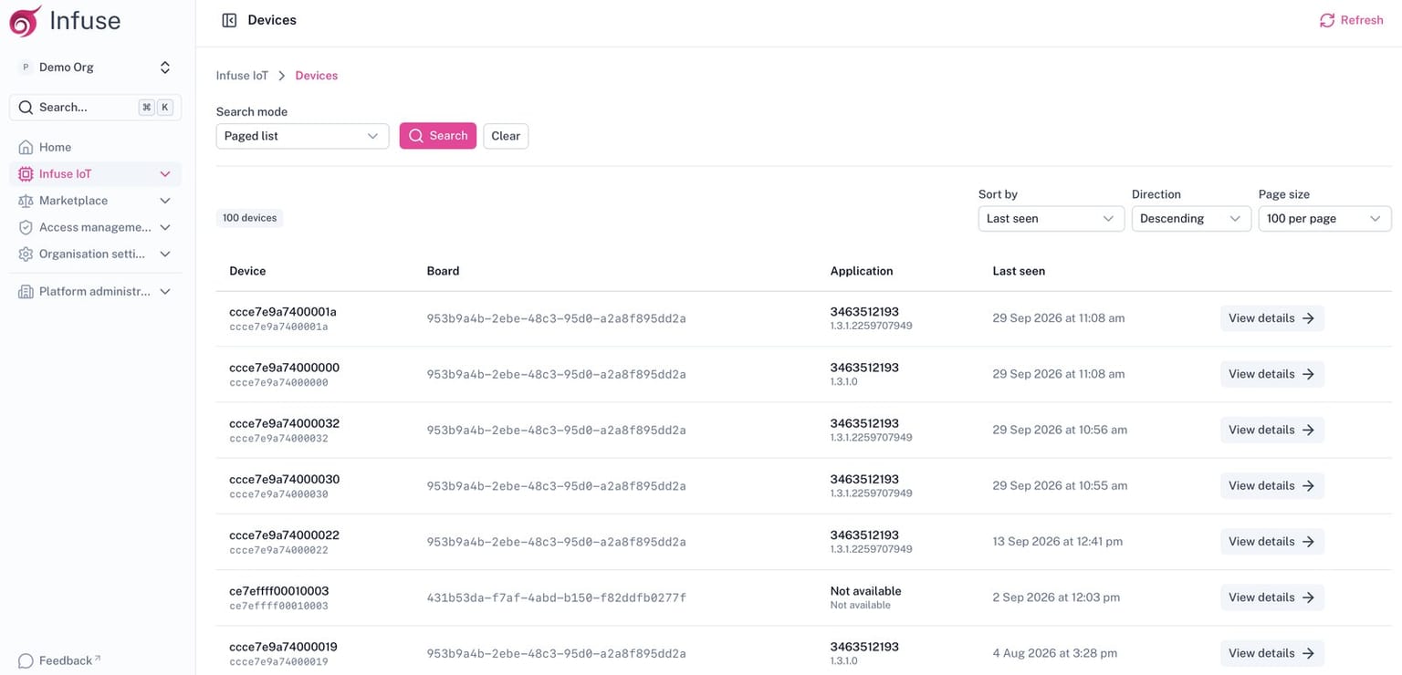Click the Home house icon
This screenshot has width=1402, height=675.
click(26, 147)
